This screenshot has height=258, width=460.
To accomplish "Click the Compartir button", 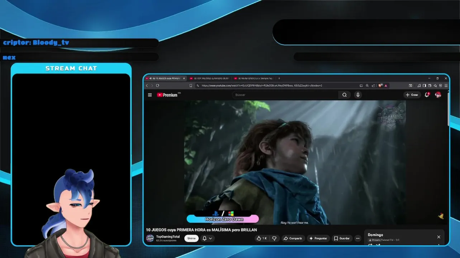I will click(x=293, y=238).
